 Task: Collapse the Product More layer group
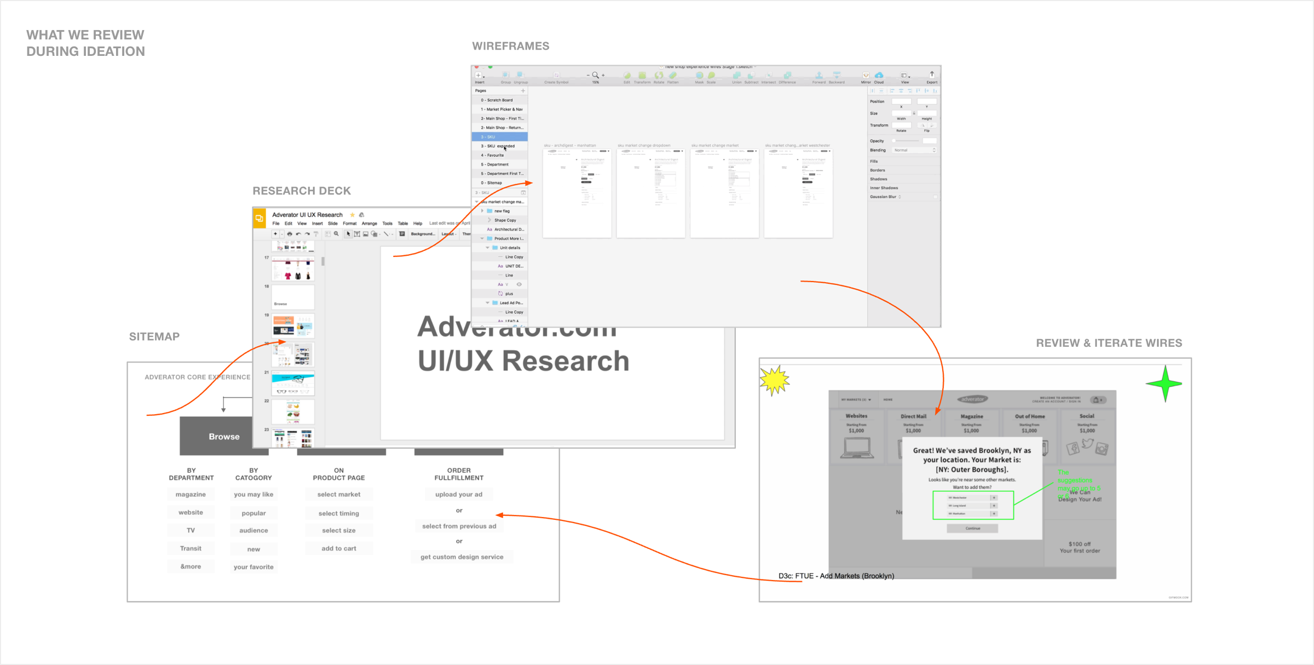482,239
